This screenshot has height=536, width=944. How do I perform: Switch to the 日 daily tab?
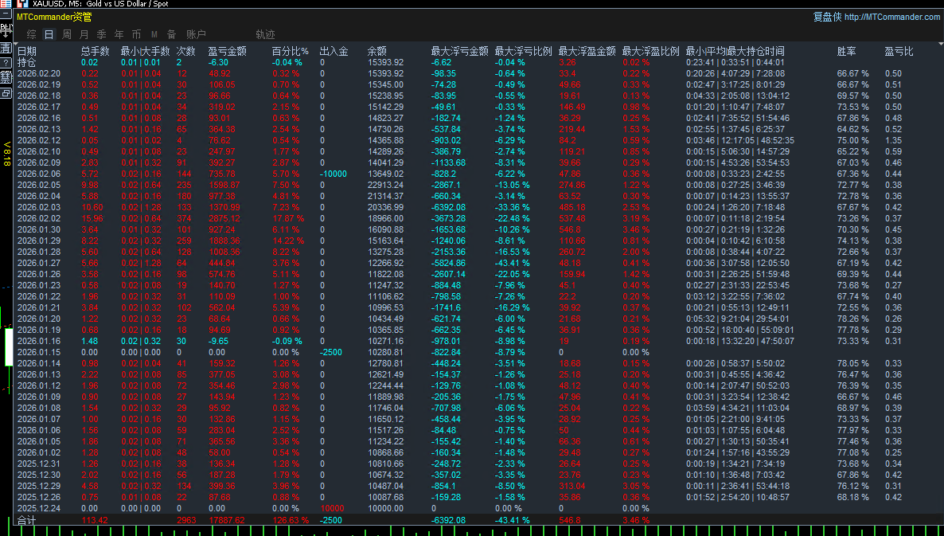(49, 34)
